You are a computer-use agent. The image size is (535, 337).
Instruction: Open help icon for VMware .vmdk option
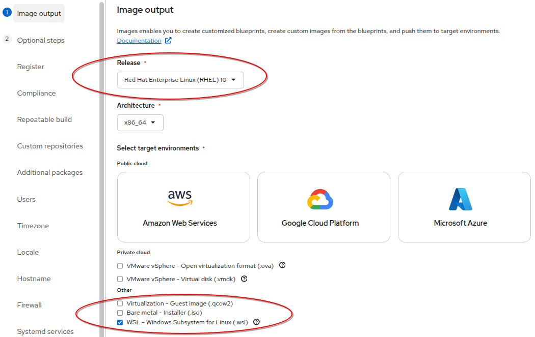(244, 279)
